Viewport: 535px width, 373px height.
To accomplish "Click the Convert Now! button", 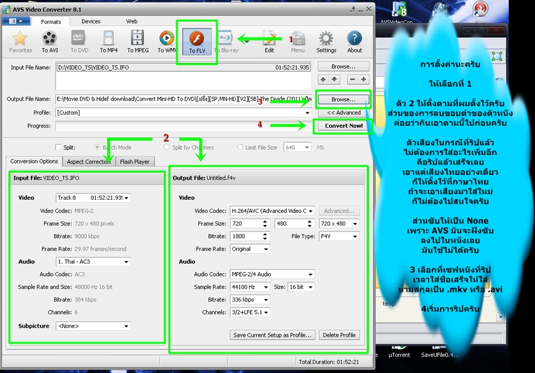I will (344, 126).
